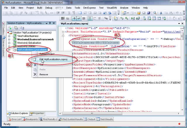Click the editor vertical scrollbar thumb
The image size is (187, 128).
(x=182, y=36)
